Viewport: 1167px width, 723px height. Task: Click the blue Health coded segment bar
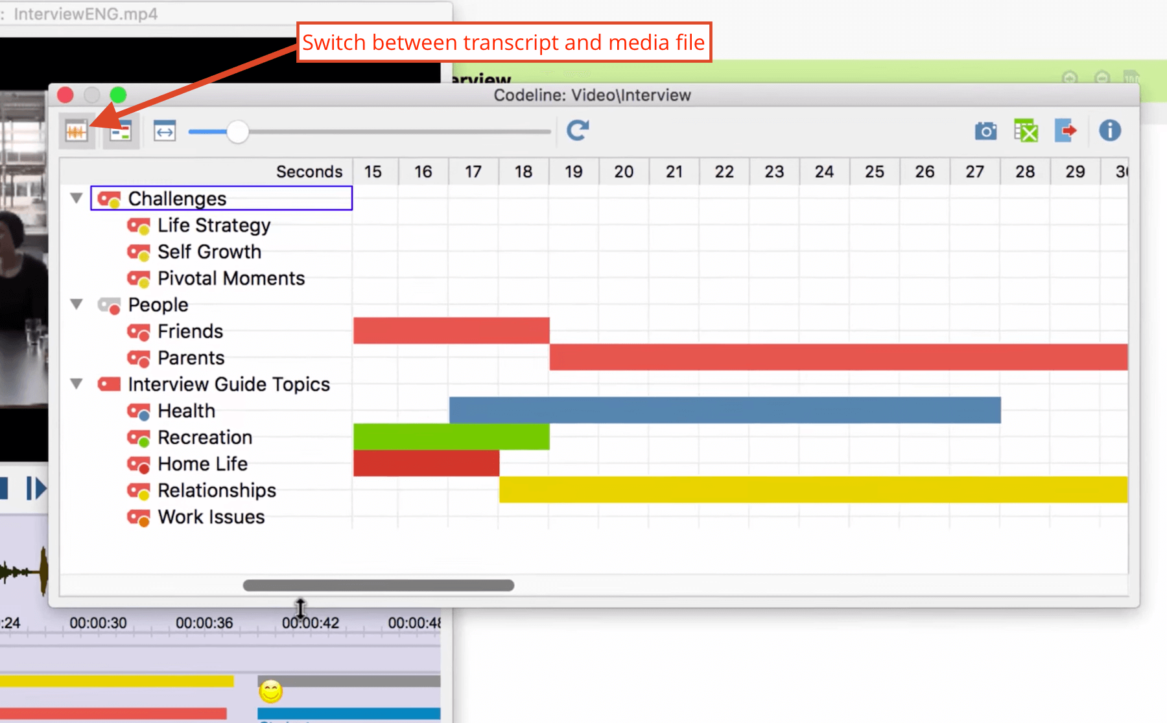[725, 410]
